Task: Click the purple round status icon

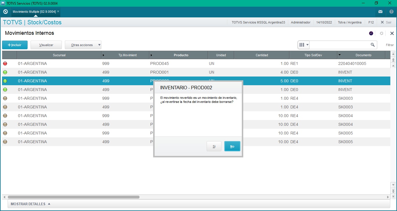Action: pyautogui.click(x=371, y=33)
